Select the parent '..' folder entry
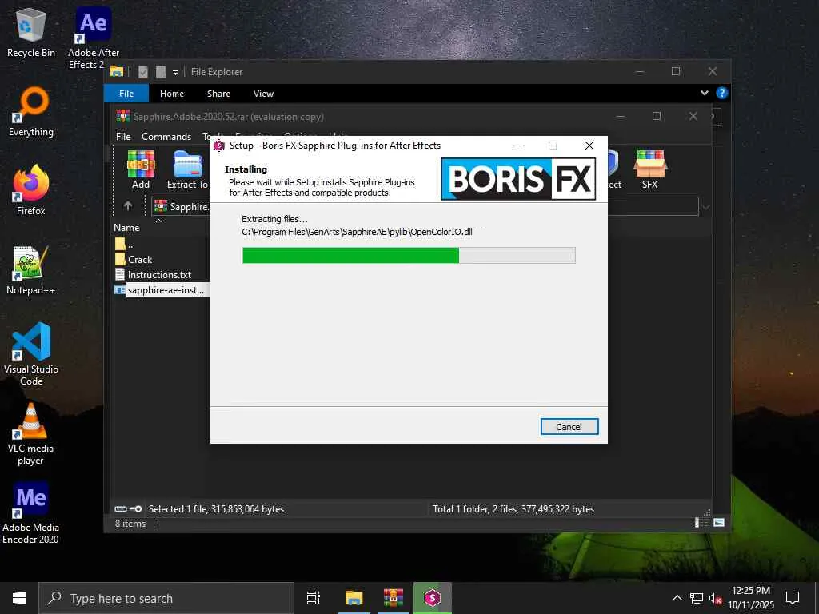 point(124,244)
